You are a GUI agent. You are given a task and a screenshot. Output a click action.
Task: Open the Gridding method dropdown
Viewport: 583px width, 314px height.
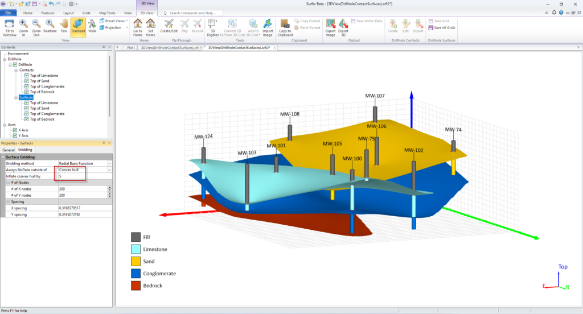pyautogui.click(x=109, y=163)
